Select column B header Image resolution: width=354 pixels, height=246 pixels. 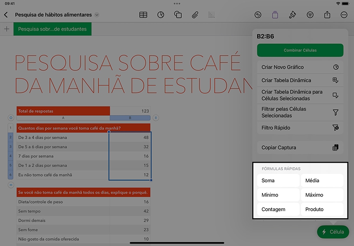tap(130, 118)
